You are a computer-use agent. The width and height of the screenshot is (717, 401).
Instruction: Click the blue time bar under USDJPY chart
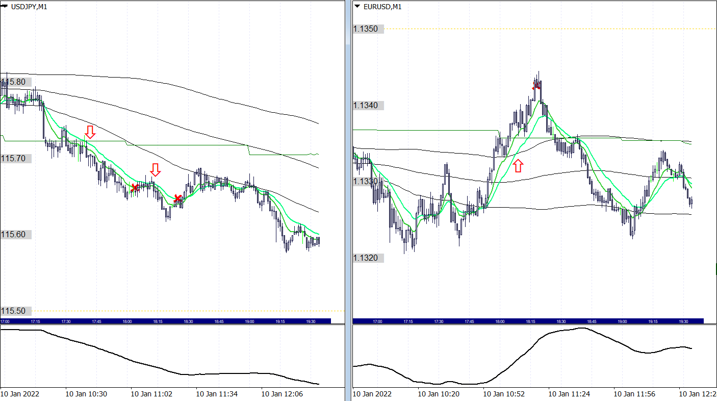click(x=166, y=321)
